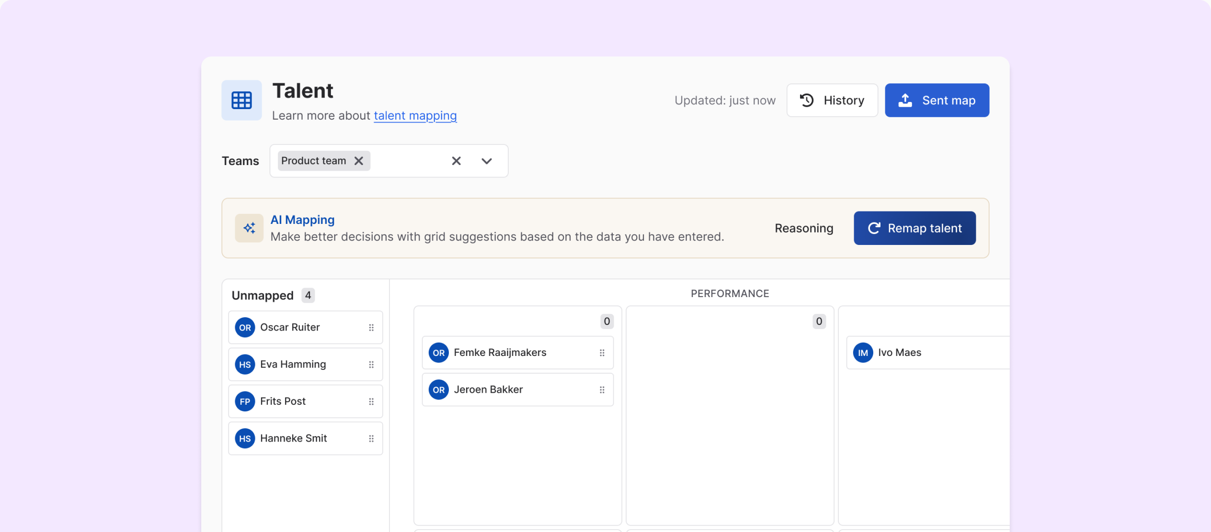Click the Unmapped count badge 4

click(x=308, y=296)
